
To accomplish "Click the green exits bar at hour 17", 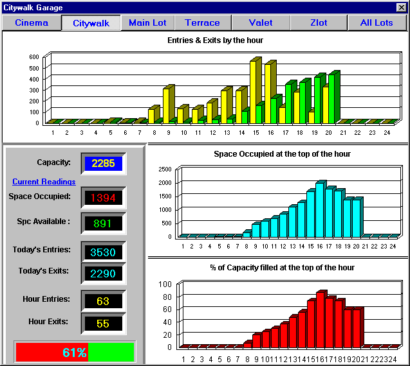I will click(x=288, y=103).
